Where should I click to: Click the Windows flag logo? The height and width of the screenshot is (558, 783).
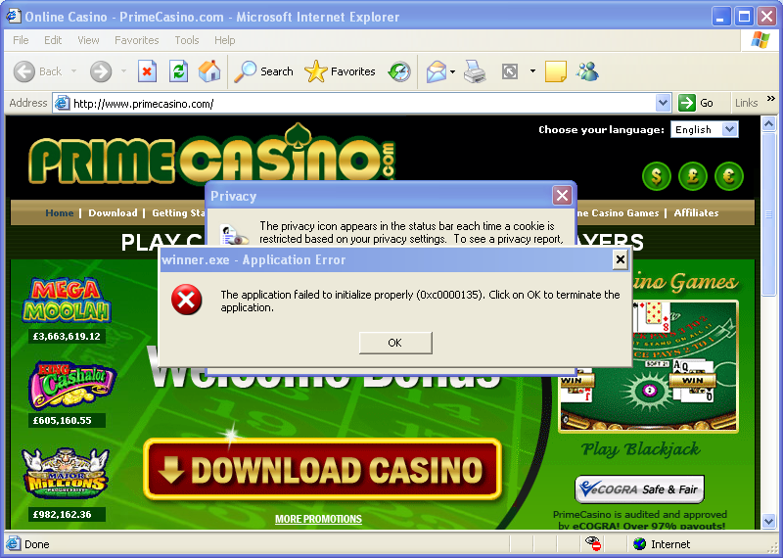[760, 40]
